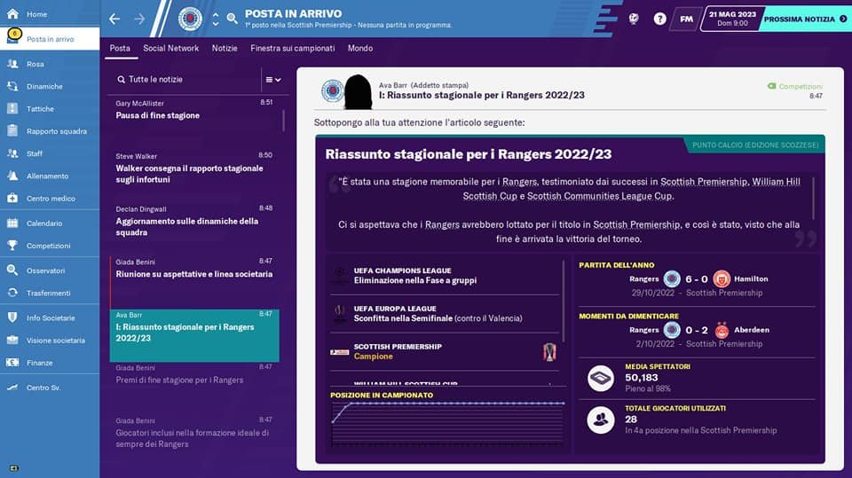This screenshot has width=852, height=478.
Task: Switch to the Mondo tab
Action: coord(360,49)
